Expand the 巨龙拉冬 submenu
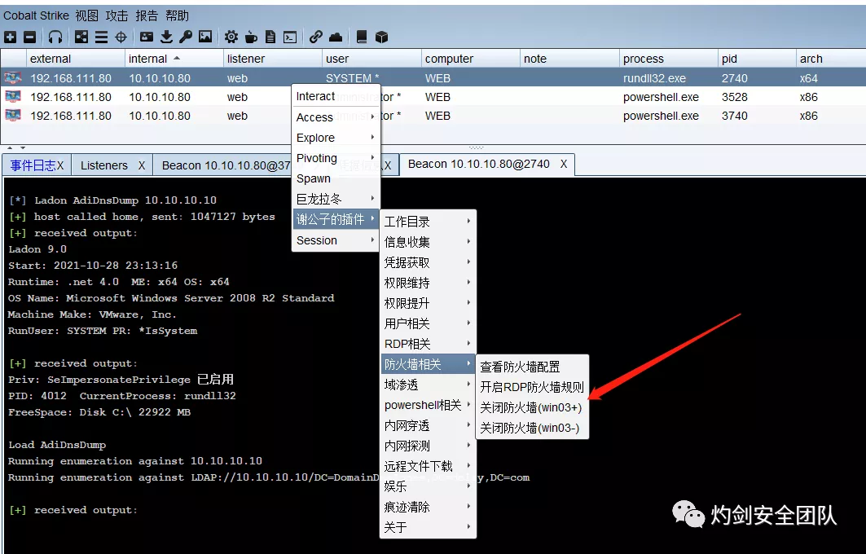Viewport: 866px width, 554px height. pos(336,199)
